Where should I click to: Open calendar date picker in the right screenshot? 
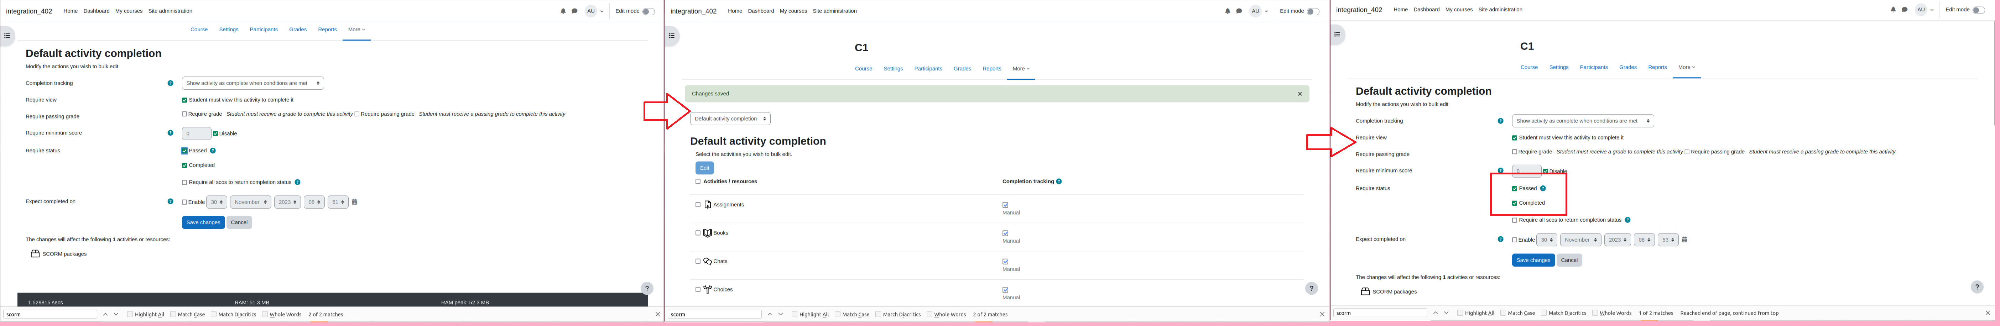point(1685,240)
